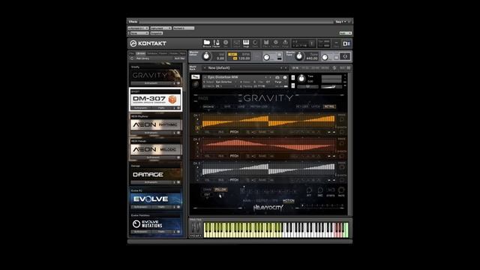Switch to the MAIN page tab
The height and width of the screenshot is (270, 480).
click(247, 201)
